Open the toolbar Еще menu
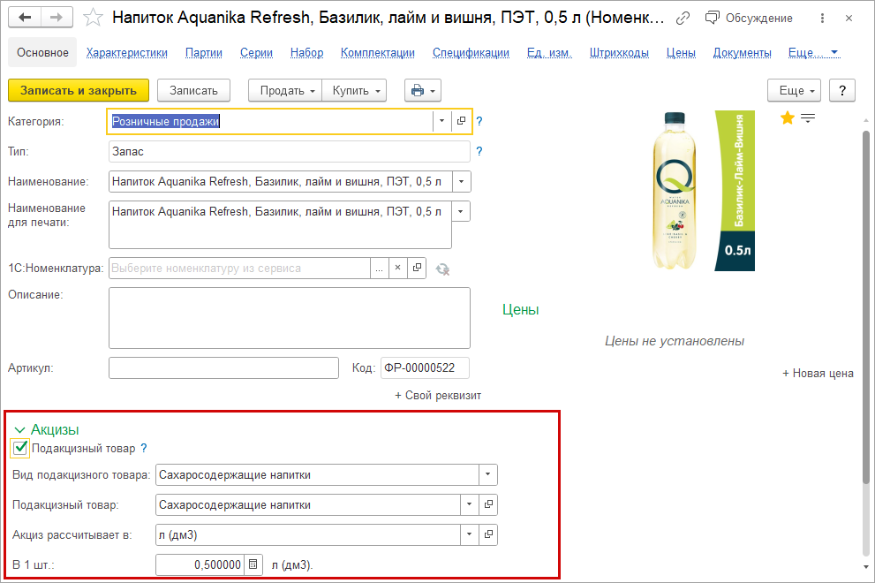 point(794,90)
